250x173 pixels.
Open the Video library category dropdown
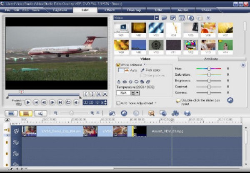click(157, 18)
